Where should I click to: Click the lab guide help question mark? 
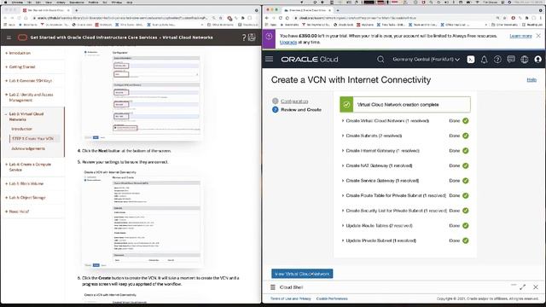244,38
